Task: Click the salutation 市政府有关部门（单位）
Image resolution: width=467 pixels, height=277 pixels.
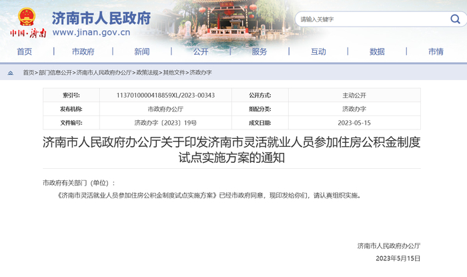Action: (x=79, y=183)
